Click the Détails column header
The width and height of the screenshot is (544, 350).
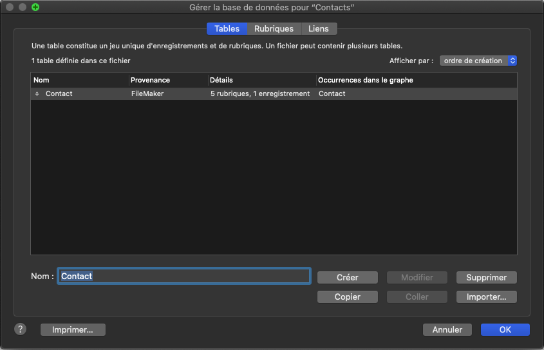261,80
